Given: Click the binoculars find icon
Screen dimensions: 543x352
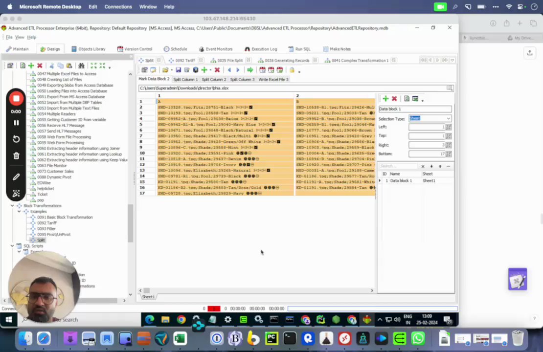Looking at the screenshot, I should pos(81,66).
